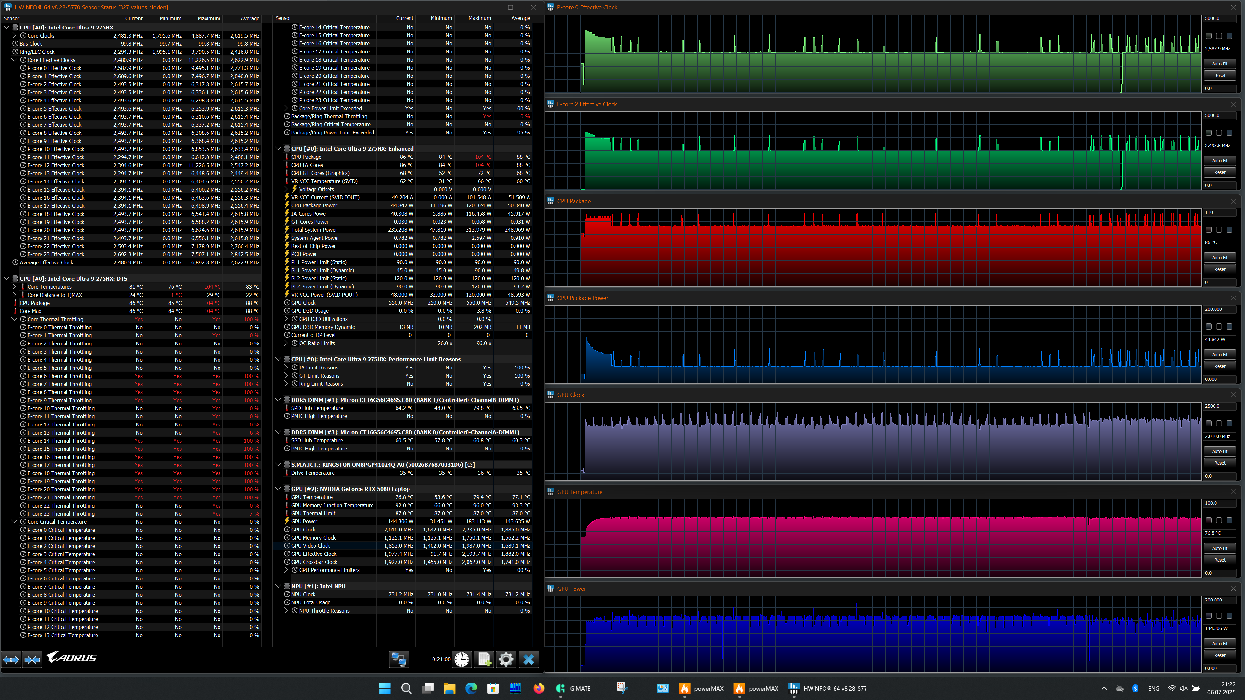Image resolution: width=1245 pixels, height=700 pixels.
Task: Expand the IA Limit Reasons row
Action: tap(286, 367)
